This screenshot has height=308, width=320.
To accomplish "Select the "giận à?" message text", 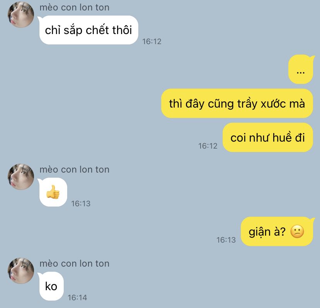I will 267,232.
